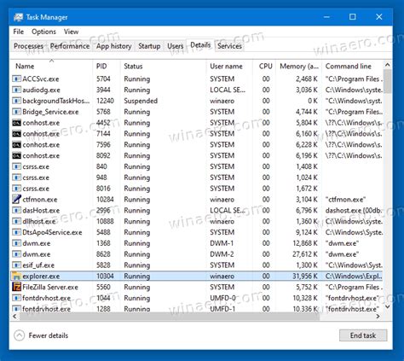Click the csrss.exe icon with PID 8016

(x=16, y=189)
